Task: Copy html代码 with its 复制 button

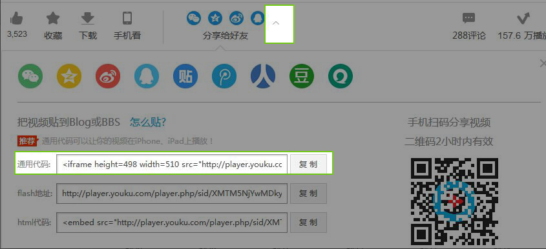Action: pyautogui.click(x=308, y=222)
